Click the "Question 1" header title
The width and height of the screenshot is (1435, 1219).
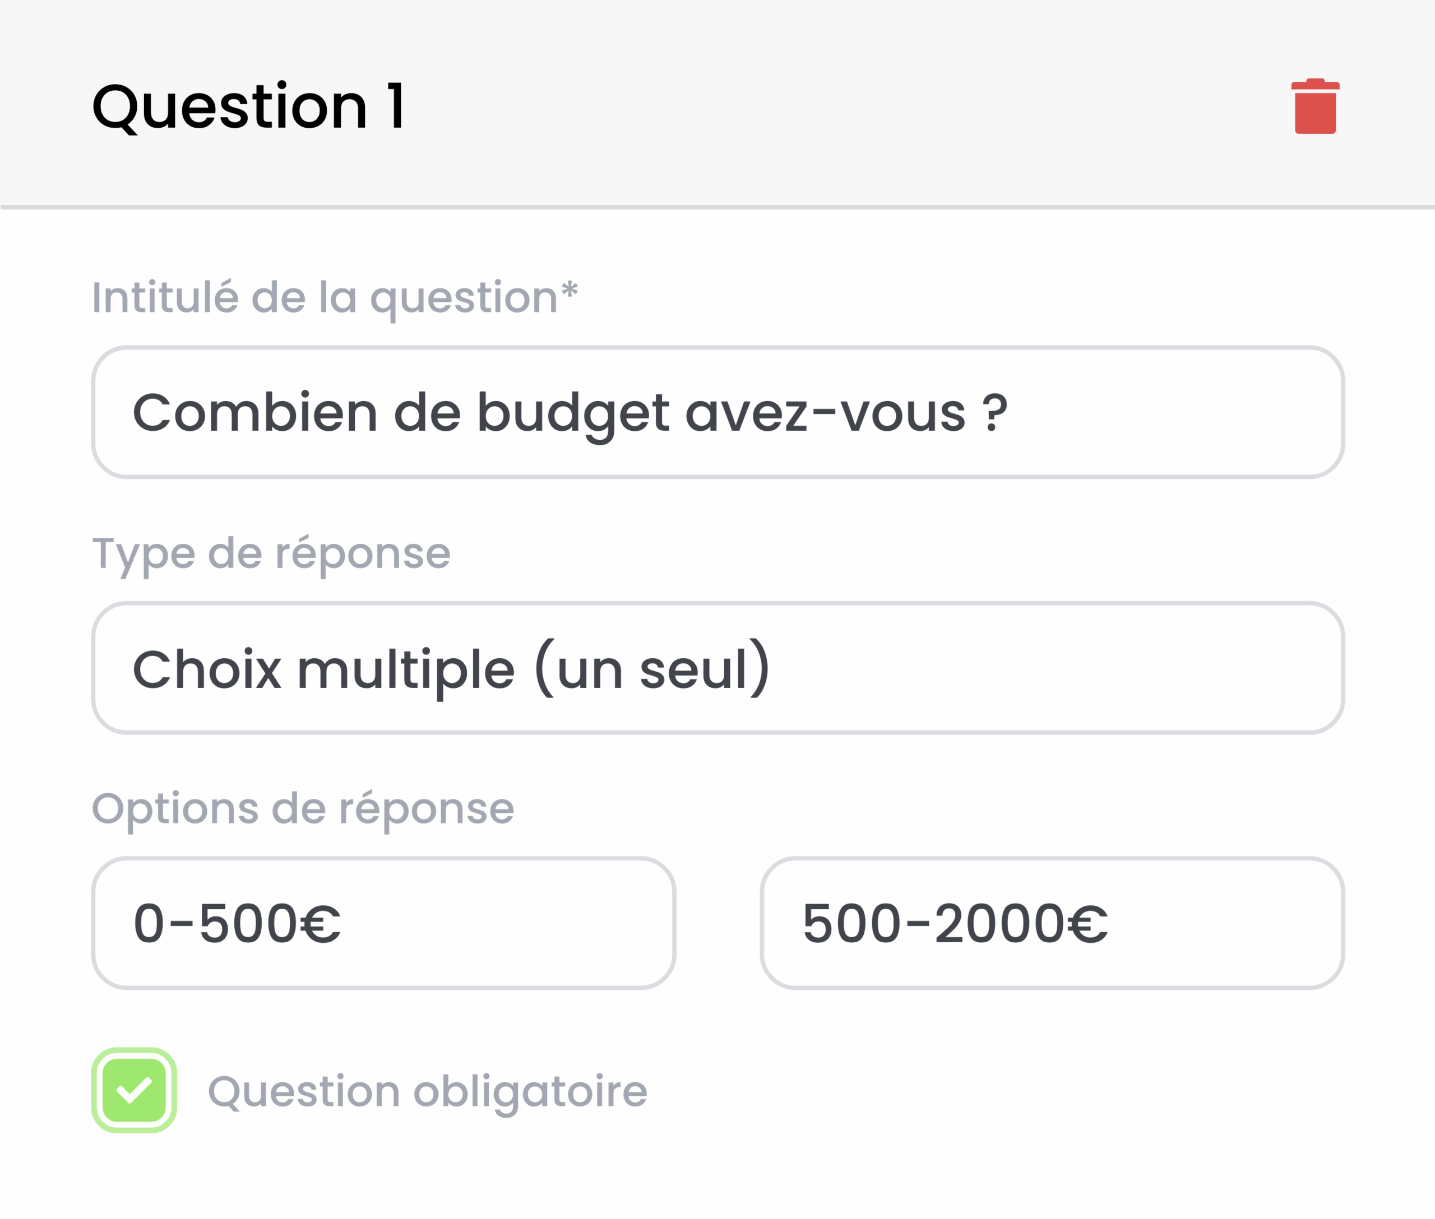coord(248,106)
